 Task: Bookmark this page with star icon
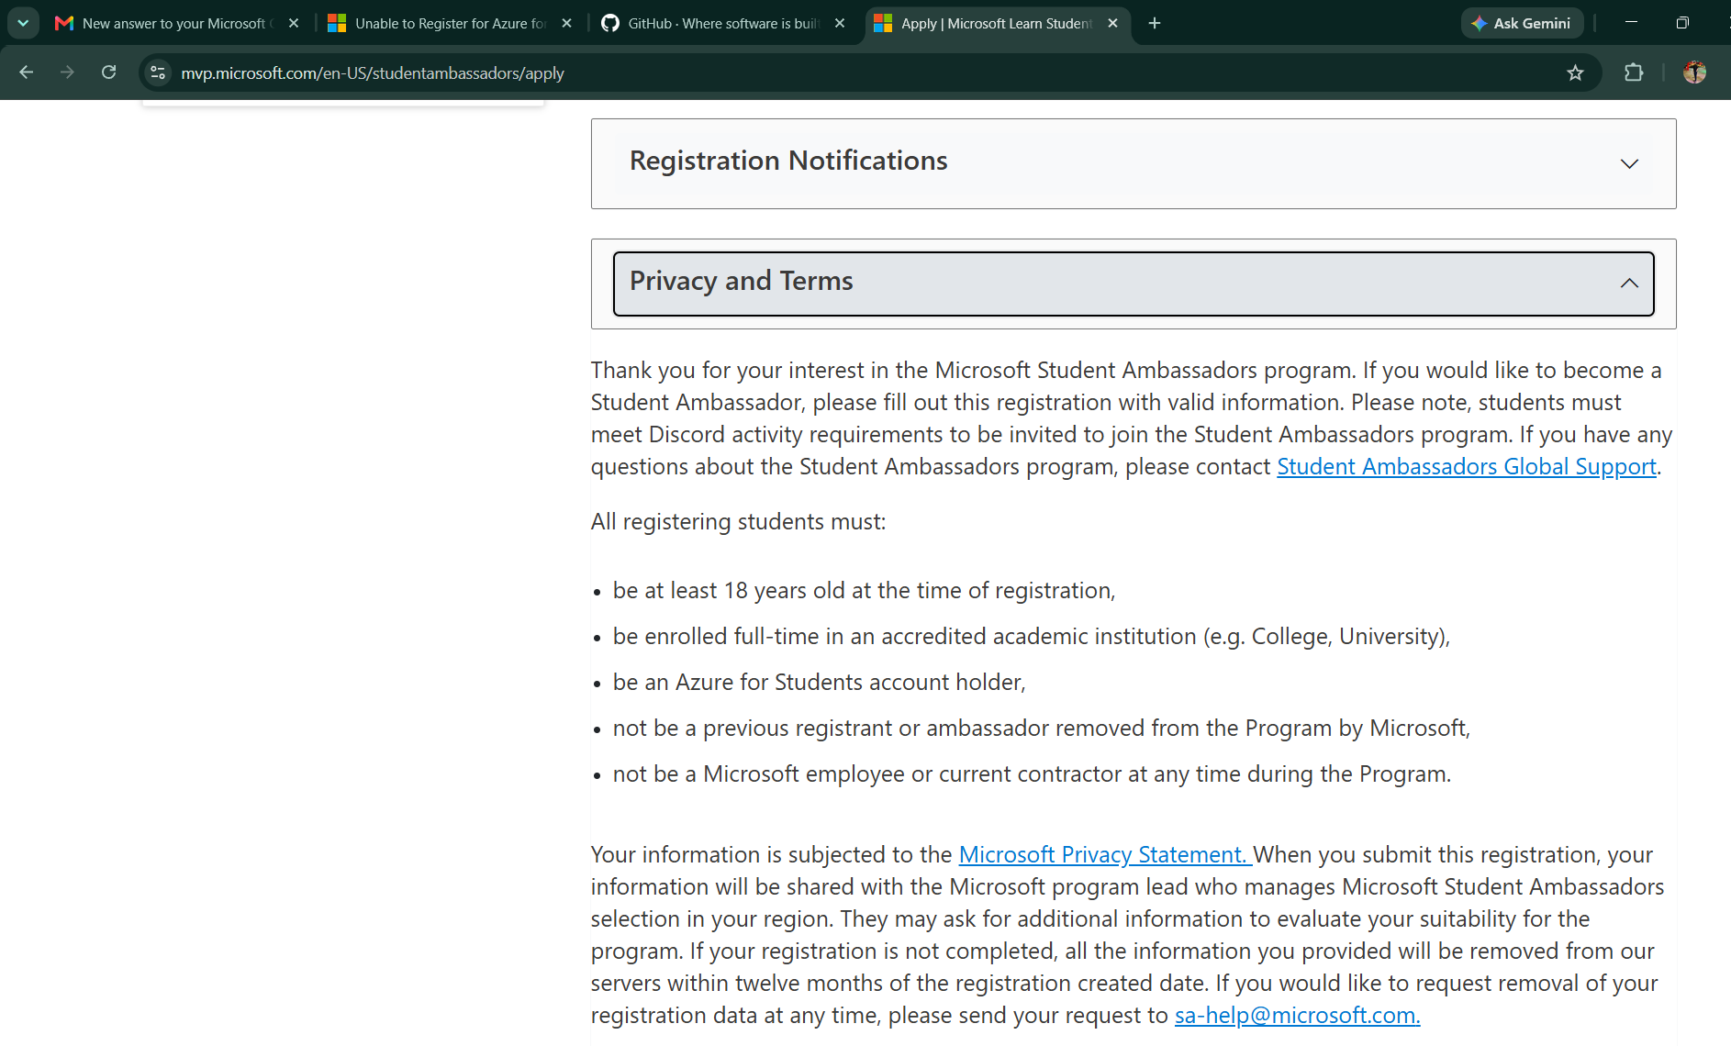1575,72
